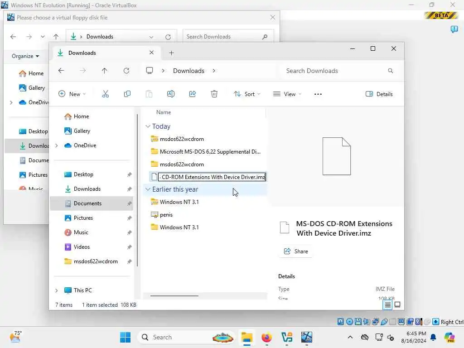Screen dimensions: 464x348
Task: Switch to details list view icon in status bar
Action: coord(388,304)
